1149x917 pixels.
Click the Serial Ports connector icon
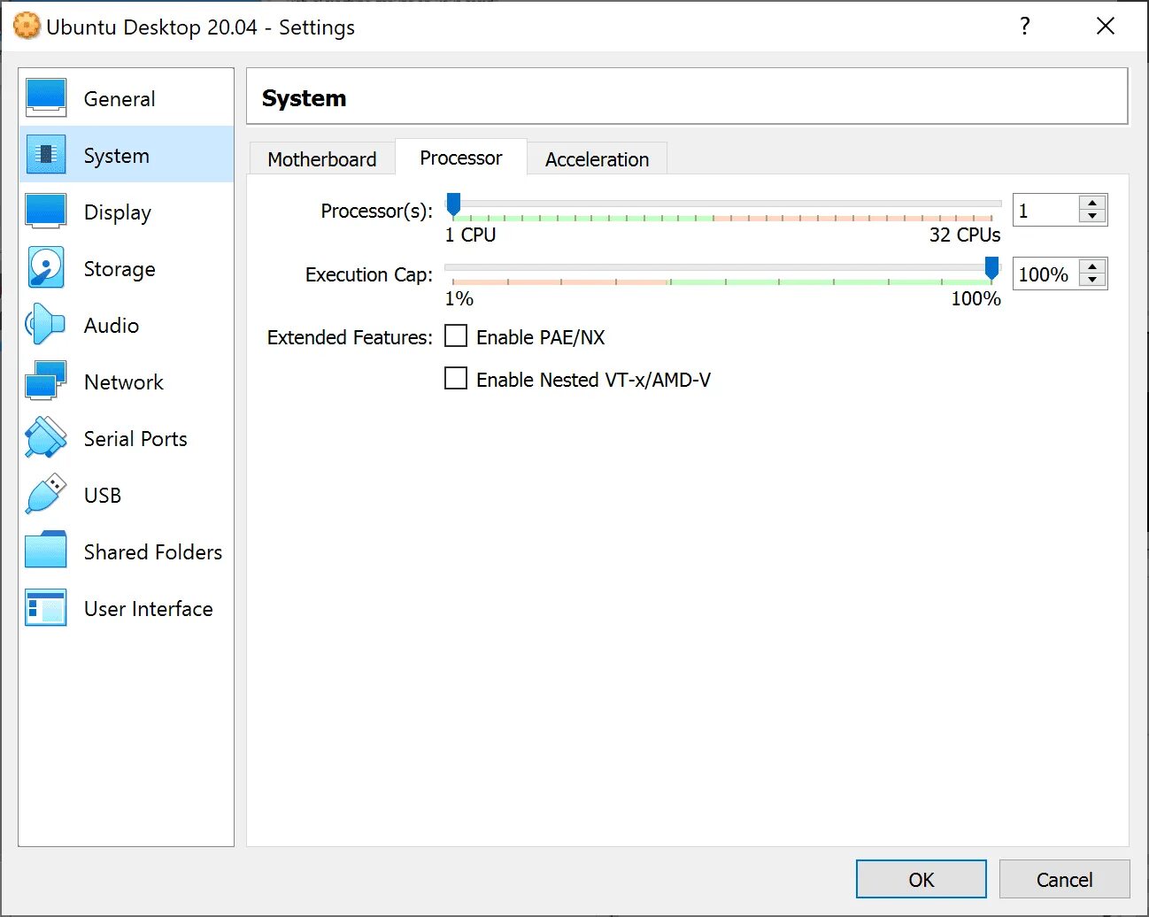click(46, 438)
